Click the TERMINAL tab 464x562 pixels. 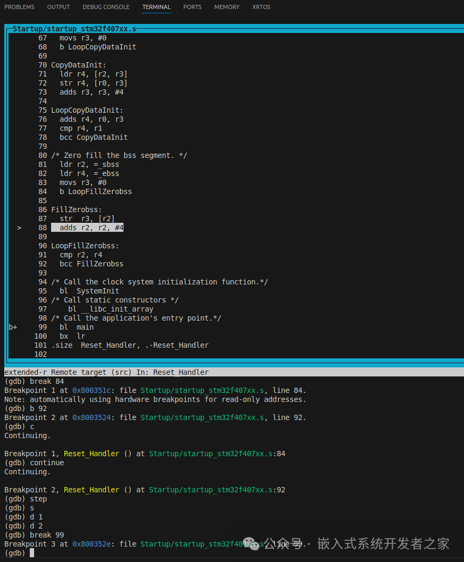pos(156,7)
